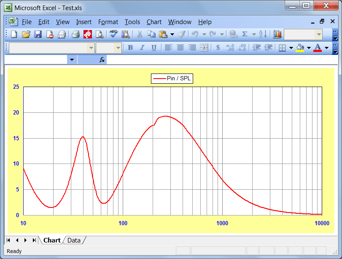Click the New workbook icon
342x259 pixels.
(x=14, y=34)
